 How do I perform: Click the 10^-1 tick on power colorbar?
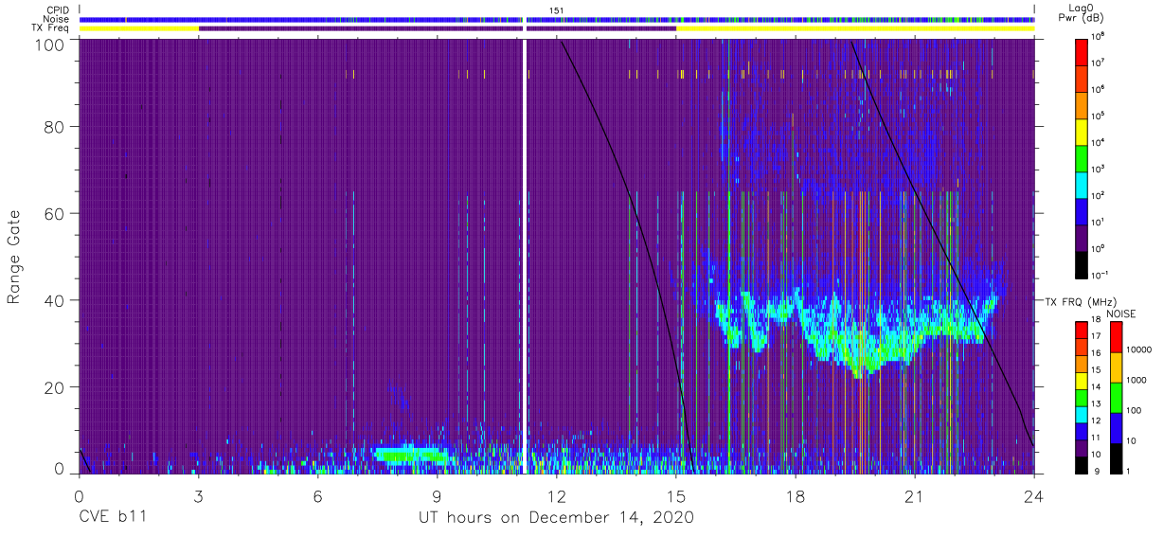pos(1101,275)
